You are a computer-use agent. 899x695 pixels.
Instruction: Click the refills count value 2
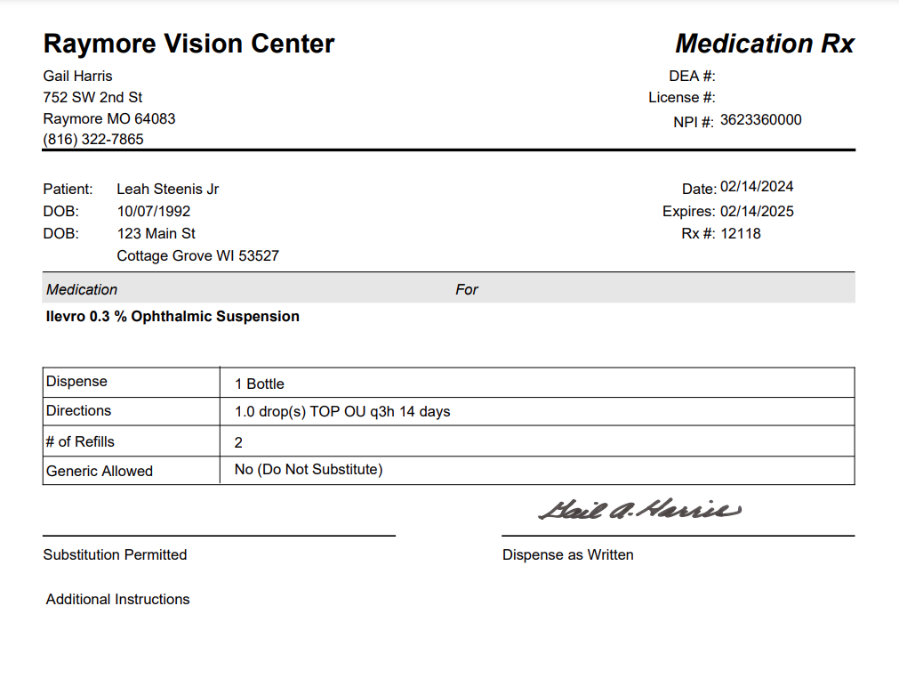pyautogui.click(x=238, y=442)
